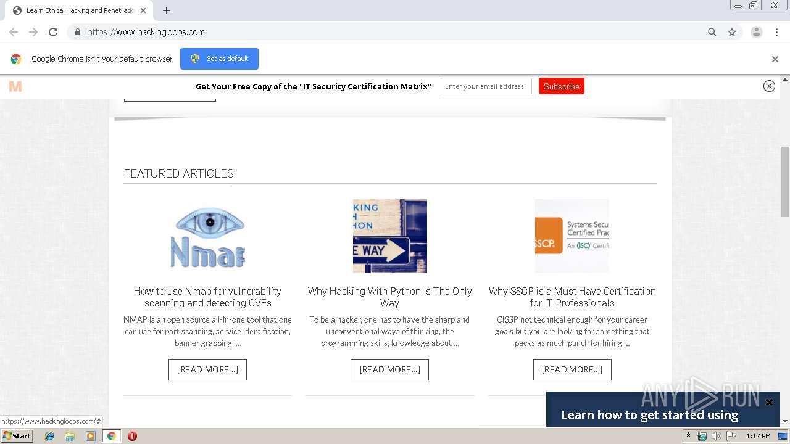Click the red stop-sign taskbar icon

click(x=132, y=436)
